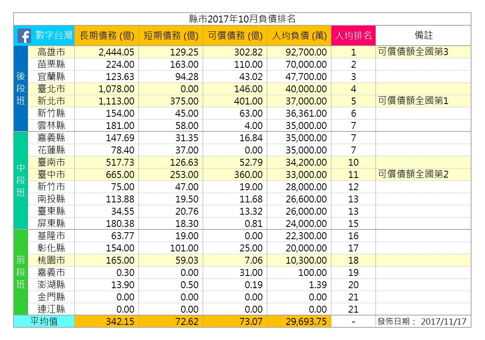The image size is (485, 340).
Task: Select the 宜蘭縣 row name cell
Action: [51, 77]
